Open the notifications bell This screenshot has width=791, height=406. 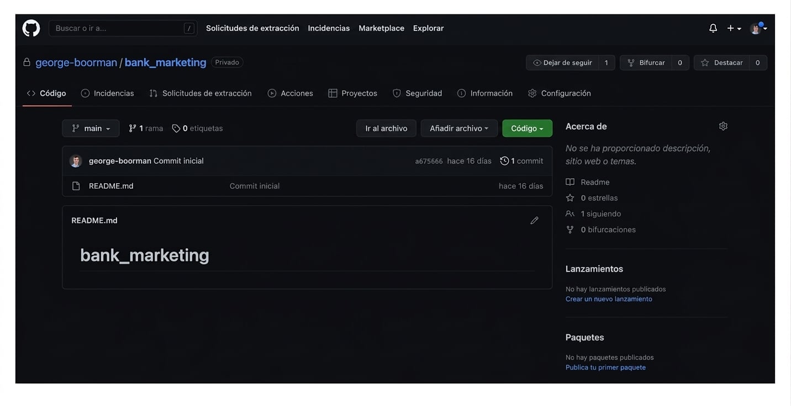tap(713, 28)
